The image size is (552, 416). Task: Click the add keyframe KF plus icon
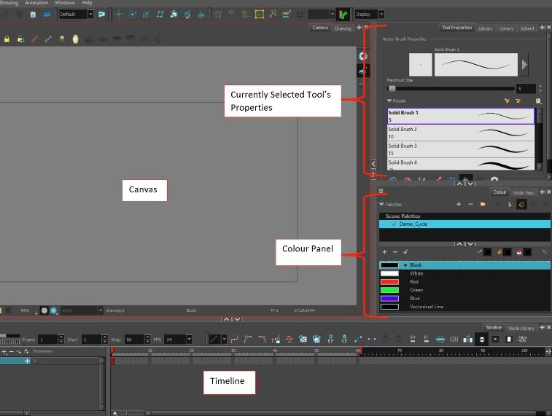pos(330,339)
